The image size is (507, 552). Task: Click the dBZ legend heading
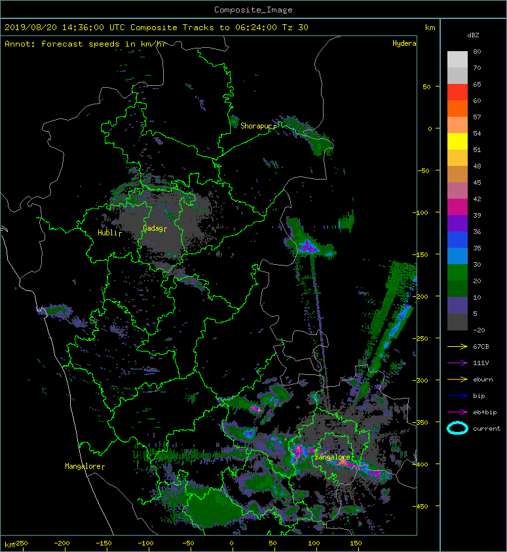point(473,35)
